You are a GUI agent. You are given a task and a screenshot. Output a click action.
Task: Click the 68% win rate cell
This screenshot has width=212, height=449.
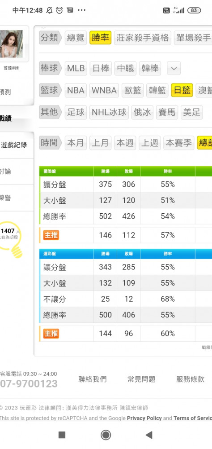click(x=168, y=299)
